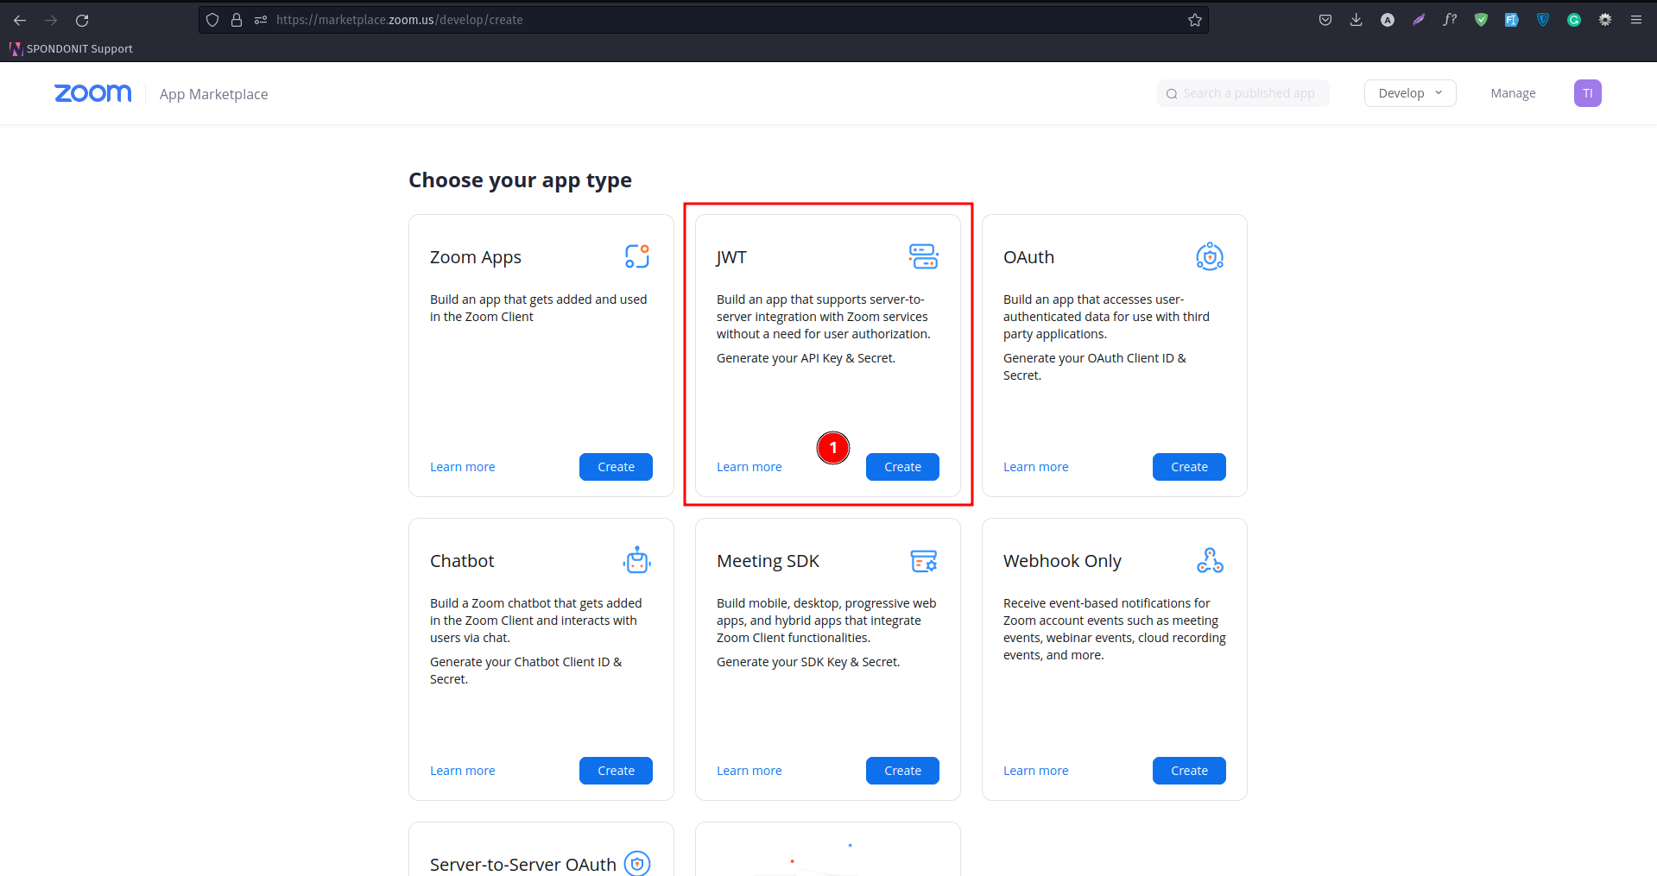Viewport: 1657px width, 876px height.
Task: Select the Choose your app type heading
Action: (520, 180)
